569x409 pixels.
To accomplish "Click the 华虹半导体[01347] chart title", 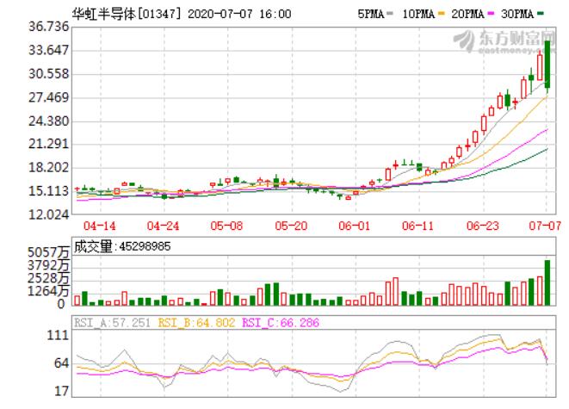I will [x=126, y=14].
